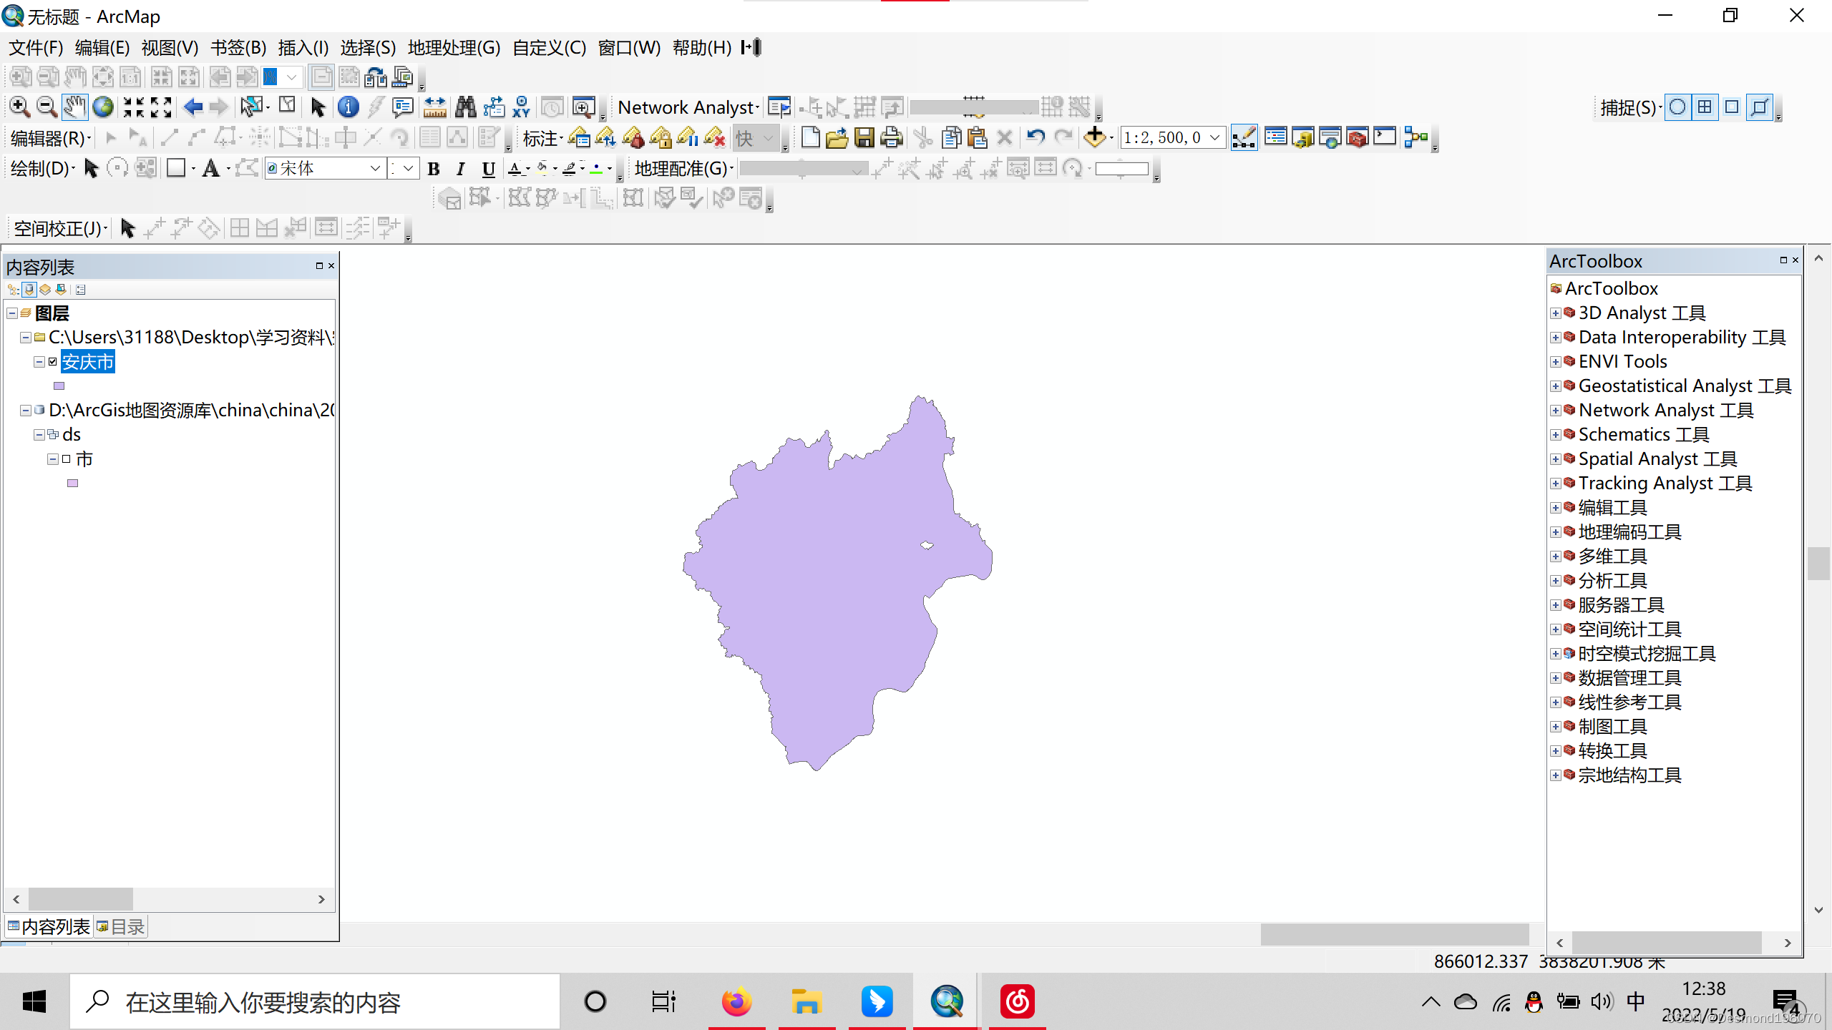
Task: Open the 宋体 font dropdown
Action: 374,169
